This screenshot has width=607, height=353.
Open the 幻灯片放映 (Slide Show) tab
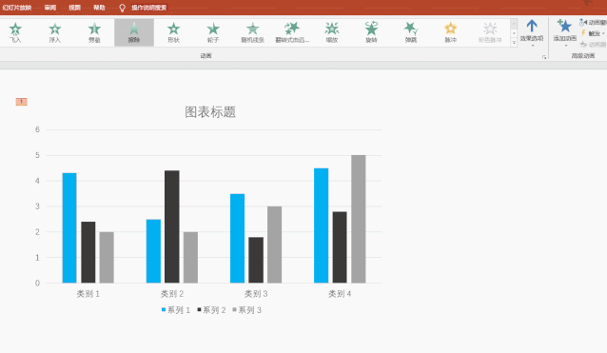tap(16, 8)
